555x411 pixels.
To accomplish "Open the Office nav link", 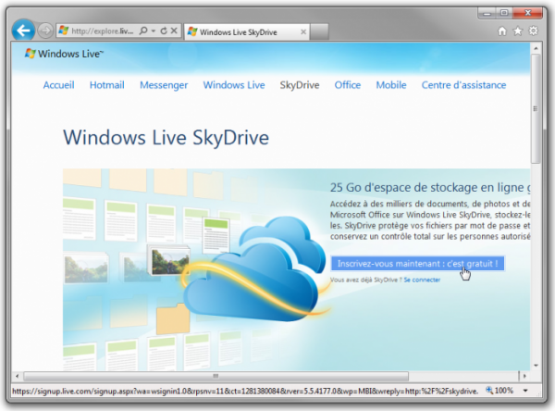I will pyautogui.click(x=348, y=85).
